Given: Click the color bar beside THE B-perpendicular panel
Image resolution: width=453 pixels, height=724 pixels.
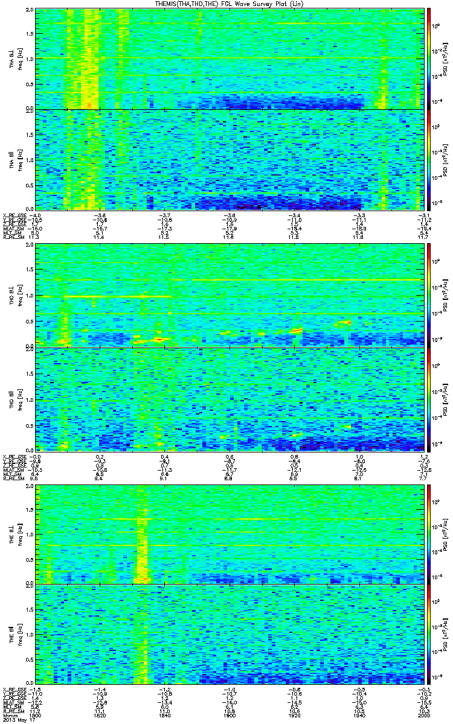Looking at the screenshot, I should [x=429, y=534].
